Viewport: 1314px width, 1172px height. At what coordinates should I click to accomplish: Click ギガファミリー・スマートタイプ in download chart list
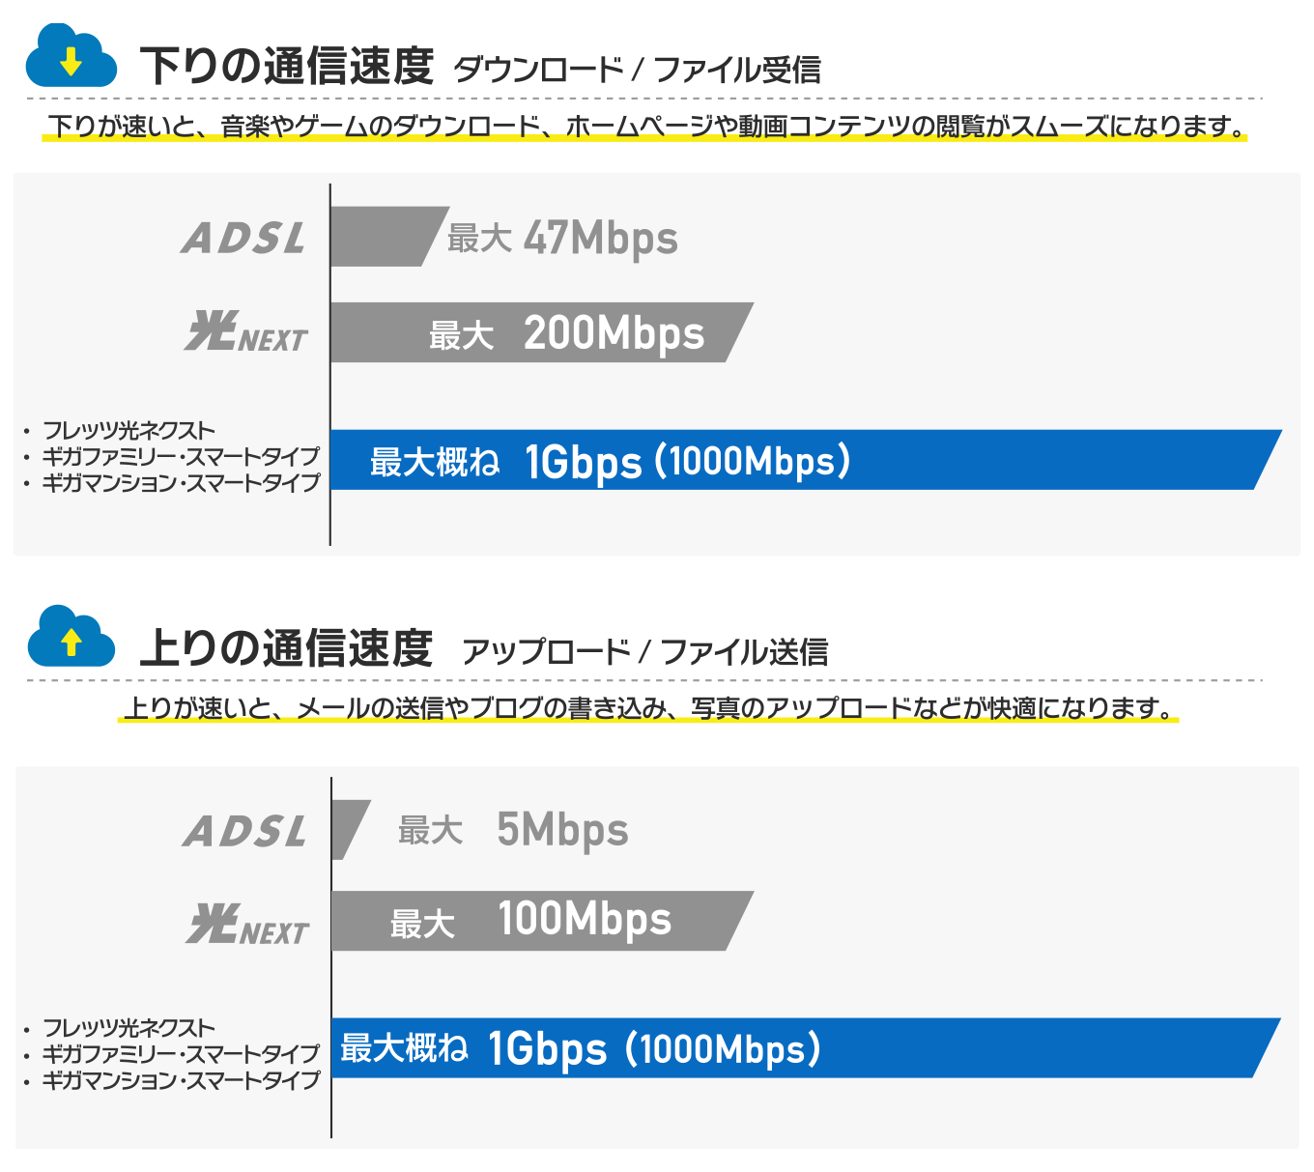181,456
